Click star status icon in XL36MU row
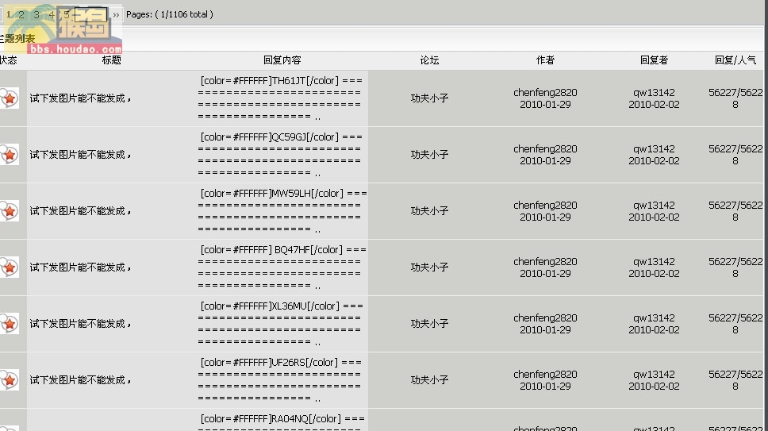Image resolution: width=768 pixels, height=431 pixels. (9, 324)
